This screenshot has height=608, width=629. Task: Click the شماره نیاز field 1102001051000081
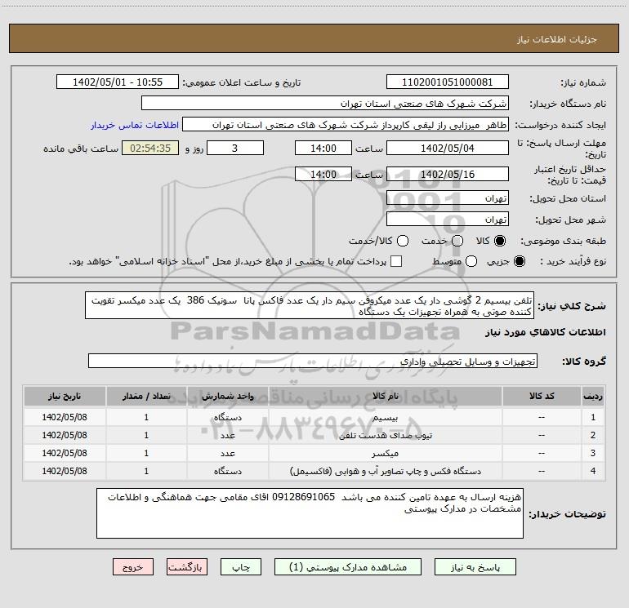[448, 82]
